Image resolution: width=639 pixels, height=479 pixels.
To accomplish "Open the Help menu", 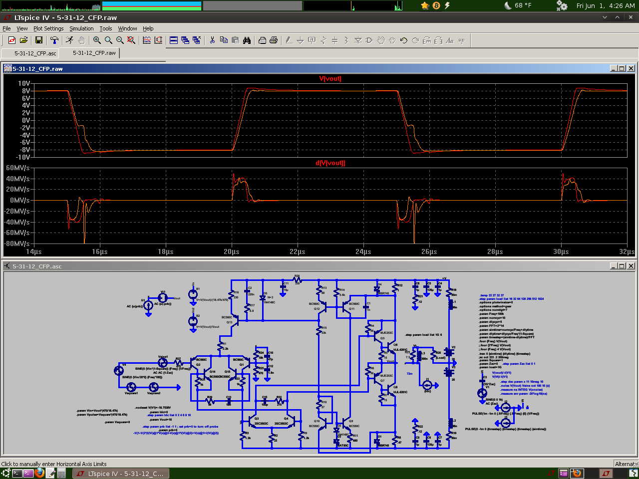I will [148, 28].
